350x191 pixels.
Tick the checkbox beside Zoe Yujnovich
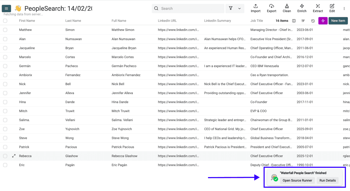point(5,129)
